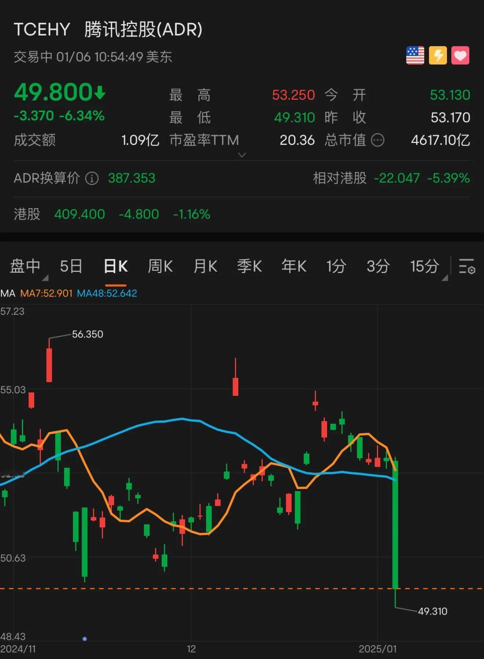Tap the yellow lightning bolt icon
Screen dimensions: 484x659
(x=438, y=56)
